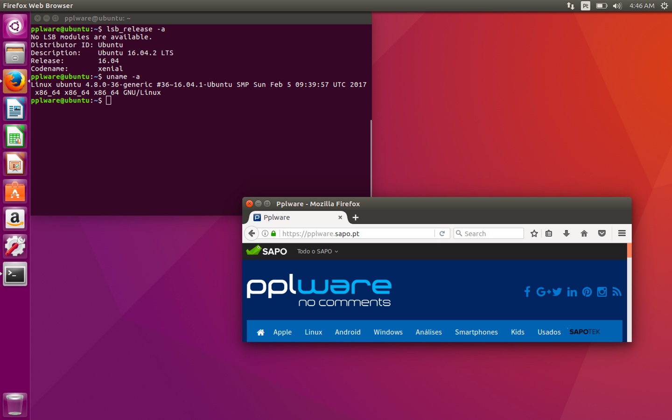Reload the page with the refresh icon
The image size is (672, 420).
coord(442,233)
